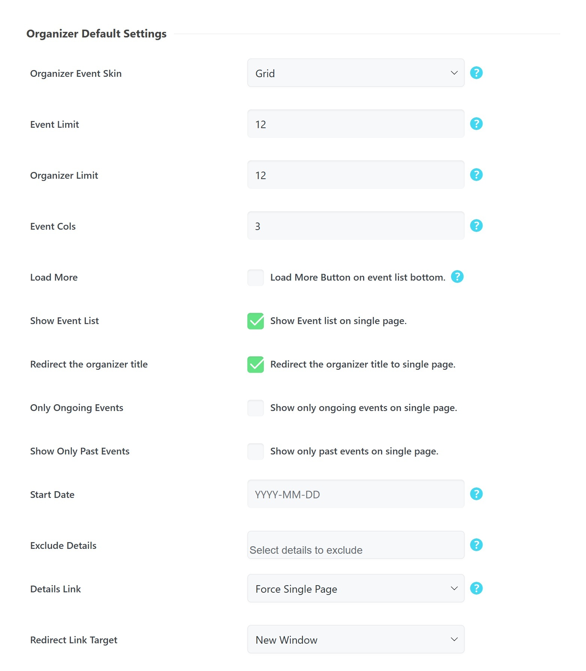Disable Redirect the organizer title checkbox
The image size is (586, 671).
256,365
